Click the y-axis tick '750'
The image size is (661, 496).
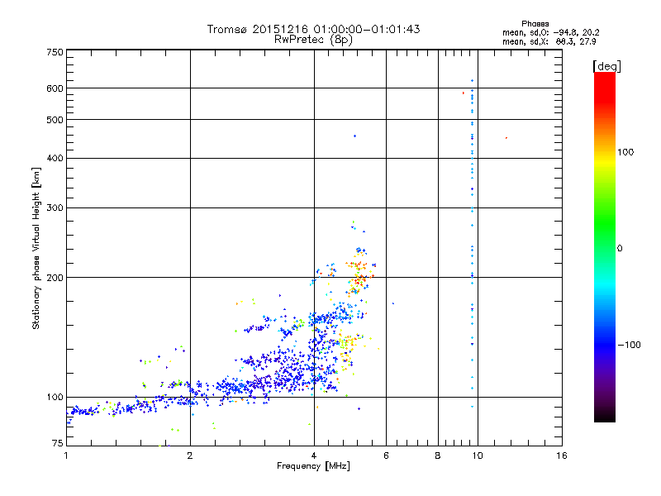(x=55, y=52)
